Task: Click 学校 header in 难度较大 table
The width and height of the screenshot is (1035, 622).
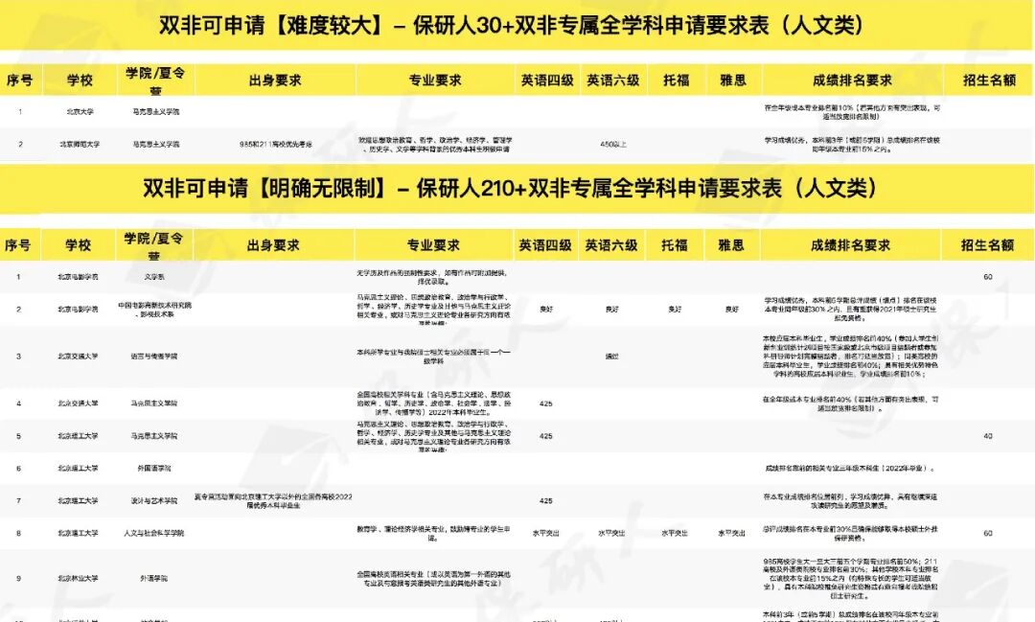Action: tap(80, 81)
